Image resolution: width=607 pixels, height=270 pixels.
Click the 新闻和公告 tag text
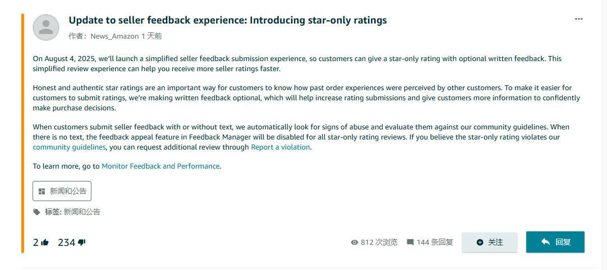pos(82,212)
